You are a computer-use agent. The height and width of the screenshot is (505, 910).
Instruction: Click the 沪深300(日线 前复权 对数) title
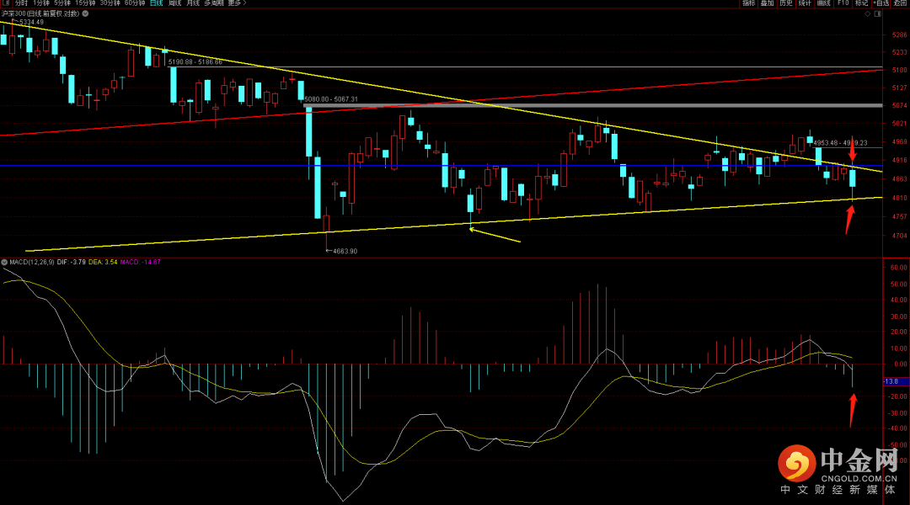(x=40, y=13)
